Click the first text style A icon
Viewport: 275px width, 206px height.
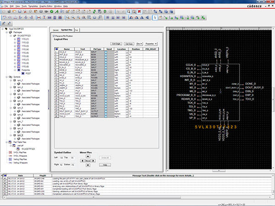coord(4,23)
